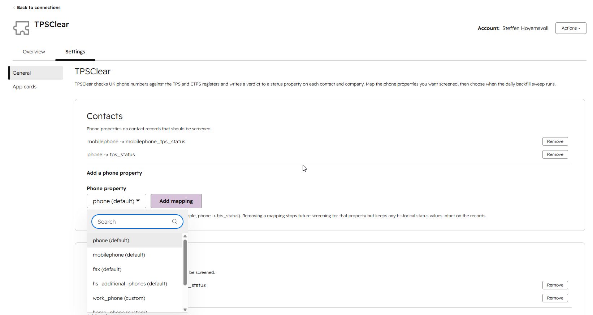Choose mobilephone (default) from the list

coord(135,255)
